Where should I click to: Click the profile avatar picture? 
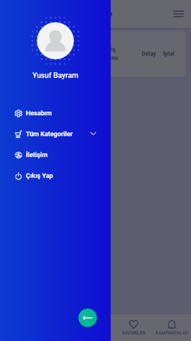(55, 41)
